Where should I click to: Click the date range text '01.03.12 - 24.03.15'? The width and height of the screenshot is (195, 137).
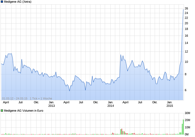pos(15,98)
